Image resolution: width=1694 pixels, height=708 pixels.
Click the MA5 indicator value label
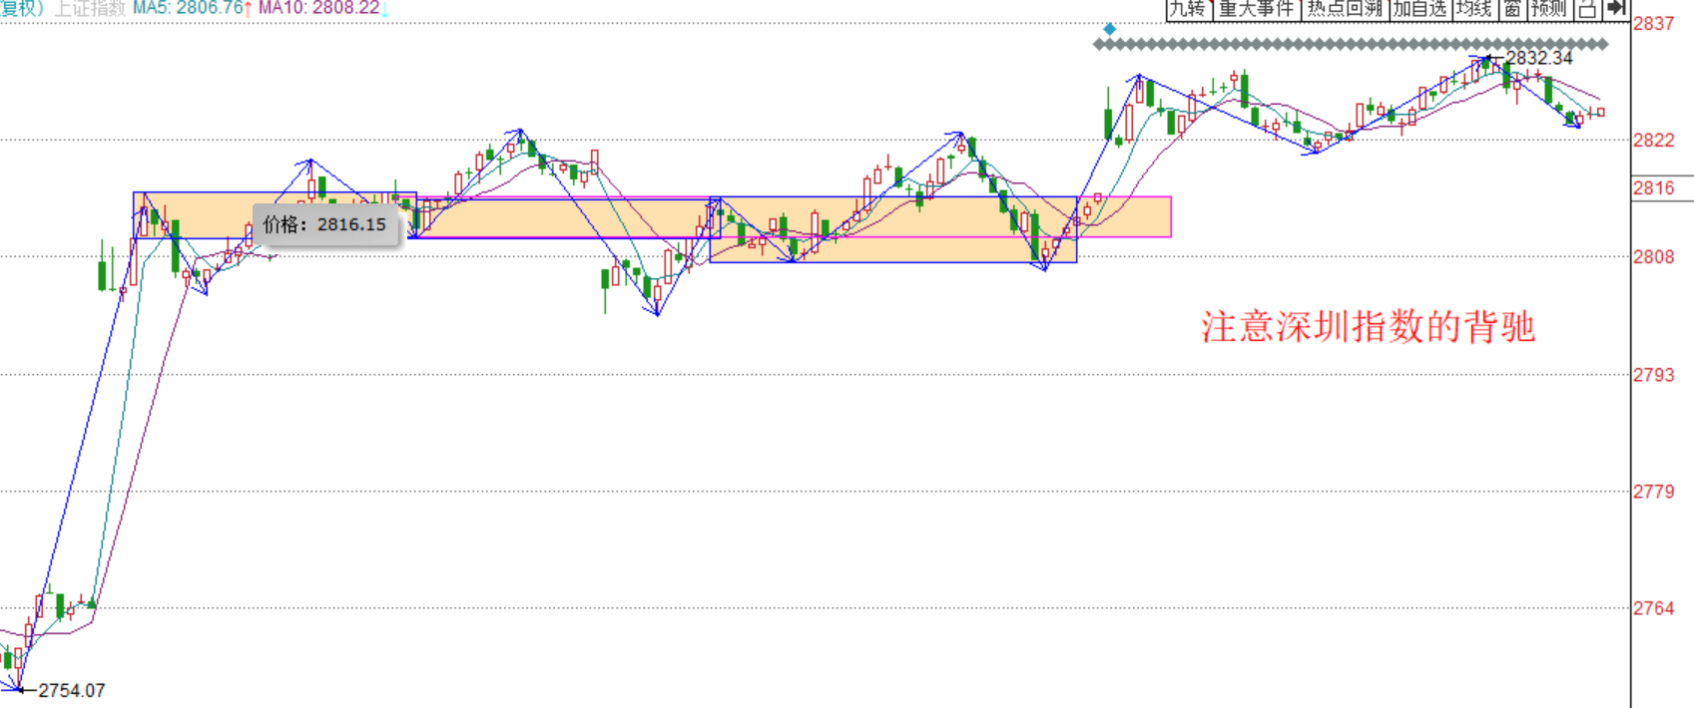coord(188,8)
